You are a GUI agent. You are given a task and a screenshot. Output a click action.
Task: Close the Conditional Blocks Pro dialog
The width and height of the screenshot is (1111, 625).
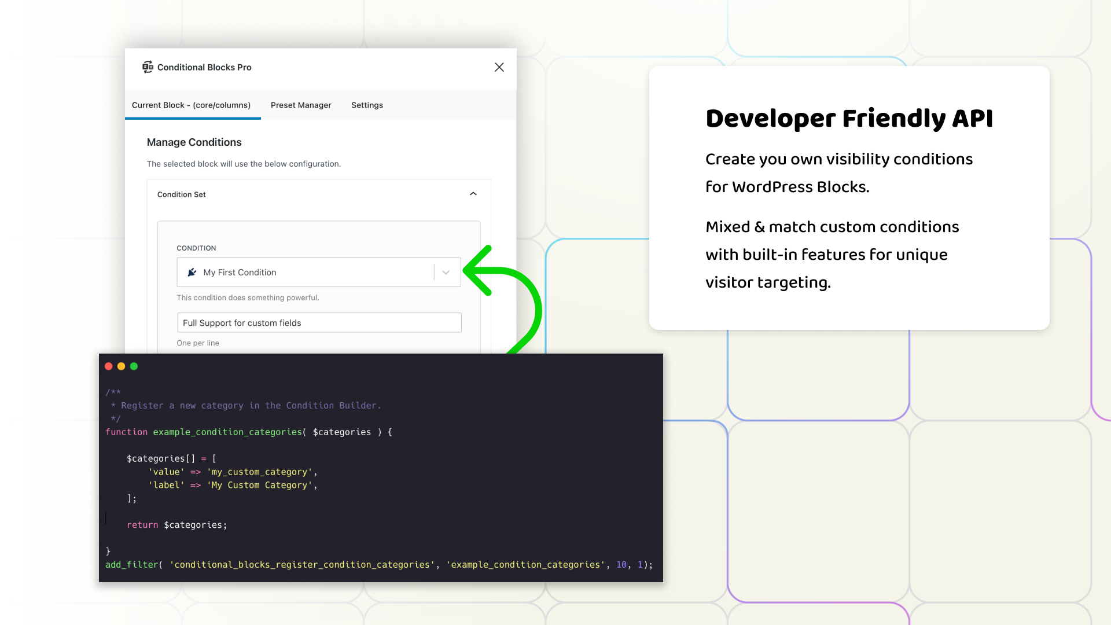point(499,67)
